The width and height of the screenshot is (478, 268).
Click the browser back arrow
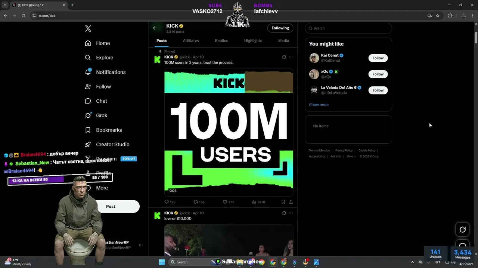click(5, 16)
